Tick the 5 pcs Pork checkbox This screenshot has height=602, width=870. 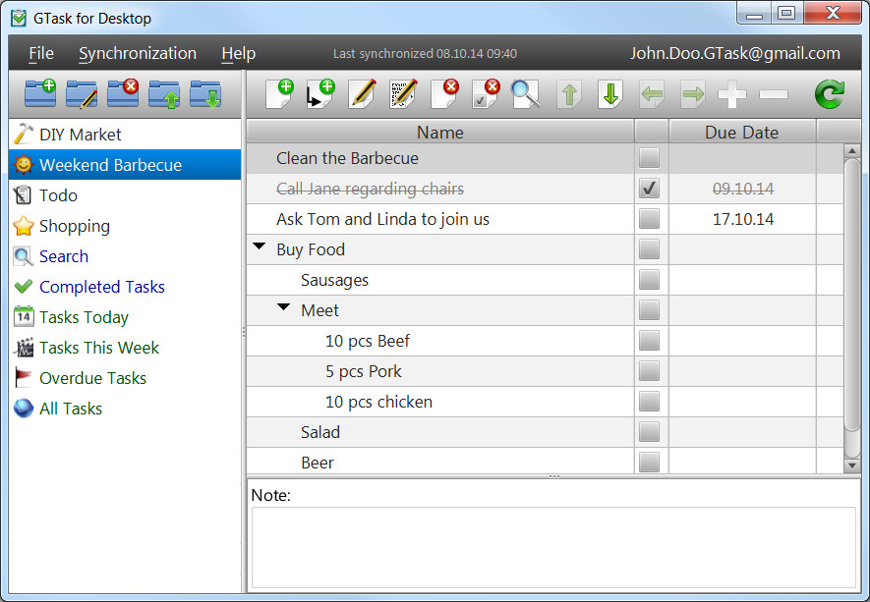649,371
